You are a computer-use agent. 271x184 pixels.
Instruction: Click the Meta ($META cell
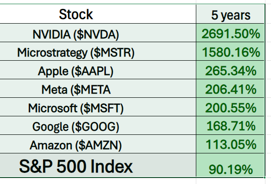tap(98, 89)
